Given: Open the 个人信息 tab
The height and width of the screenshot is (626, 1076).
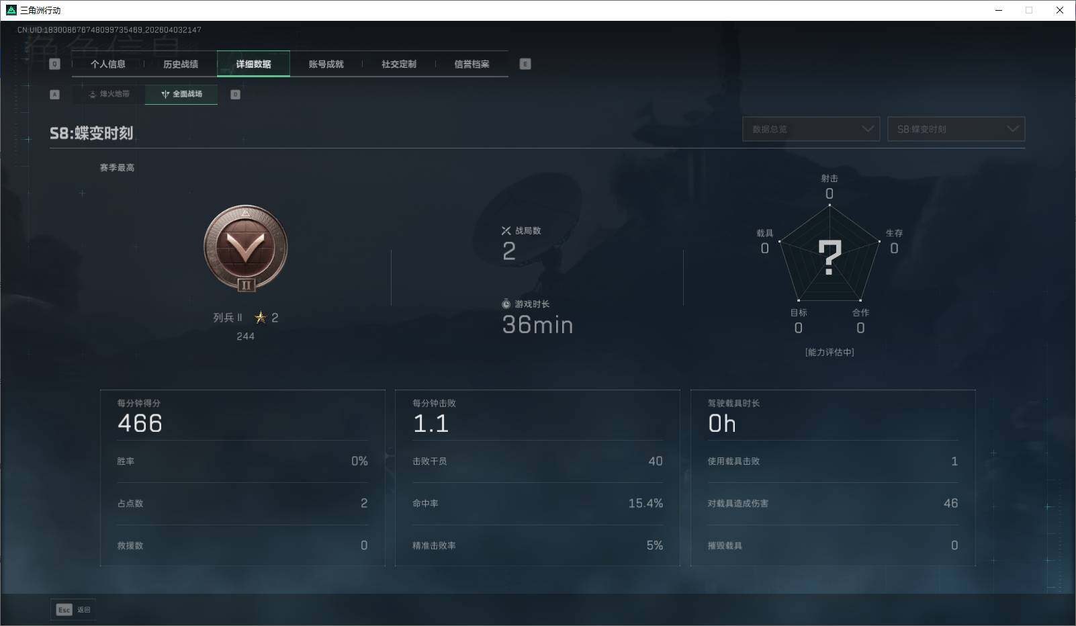Looking at the screenshot, I should tap(108, 64).
